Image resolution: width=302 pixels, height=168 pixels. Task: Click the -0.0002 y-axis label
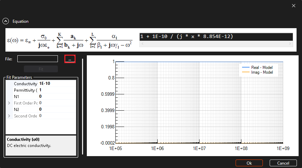pyautogui.click(x=108, y=143)
